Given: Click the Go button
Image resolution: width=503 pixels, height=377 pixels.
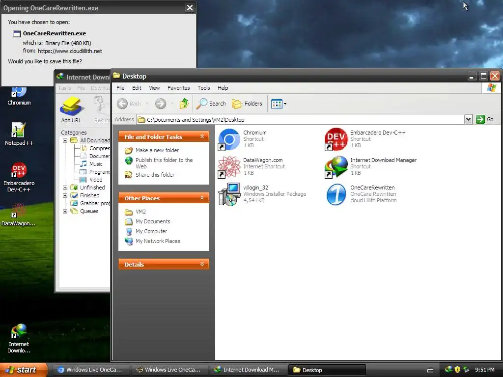Looking at the screenshot, I should click(x=485, y=120).
